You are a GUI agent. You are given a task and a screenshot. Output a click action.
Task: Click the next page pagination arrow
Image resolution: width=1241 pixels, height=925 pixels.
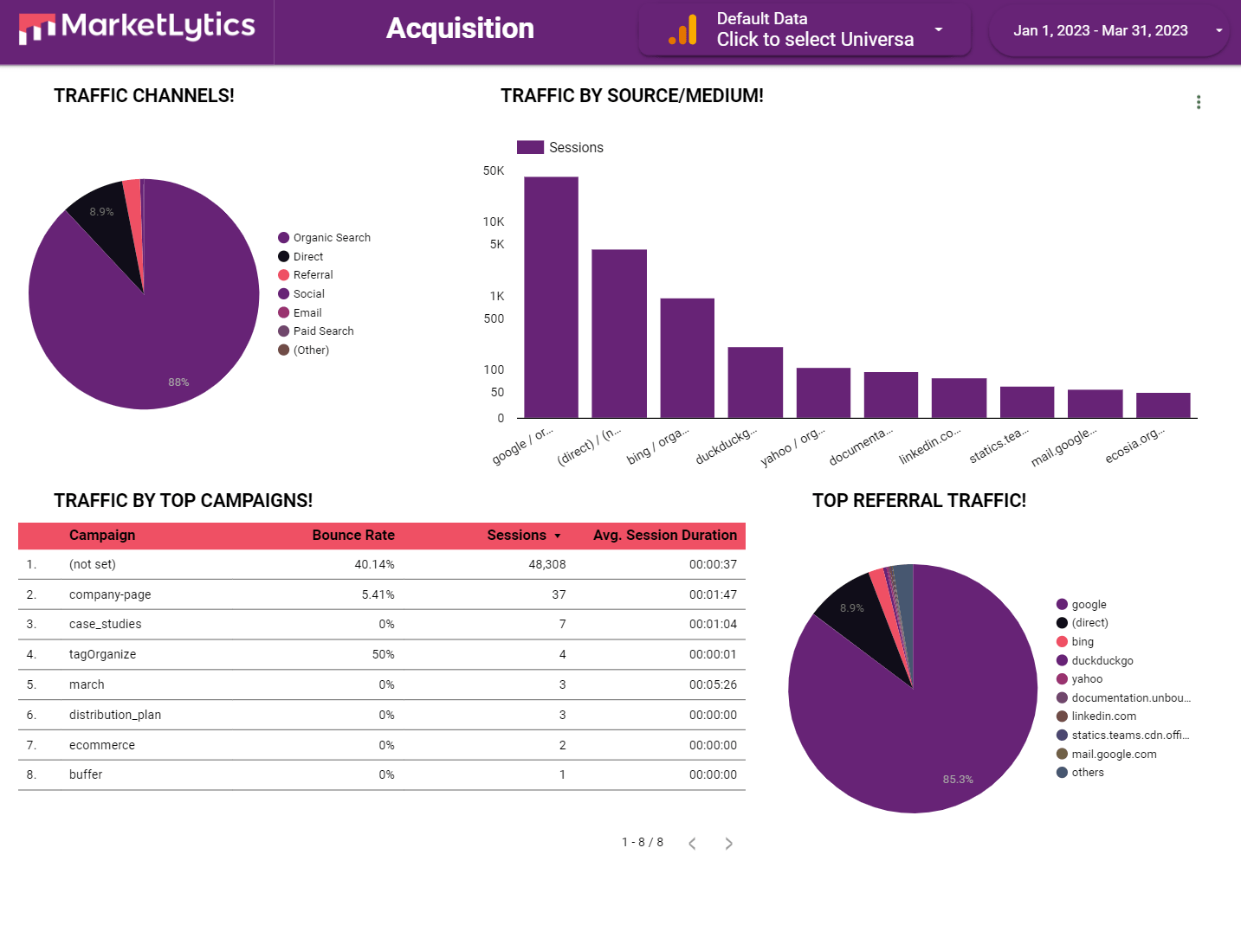tap(728, 843)
